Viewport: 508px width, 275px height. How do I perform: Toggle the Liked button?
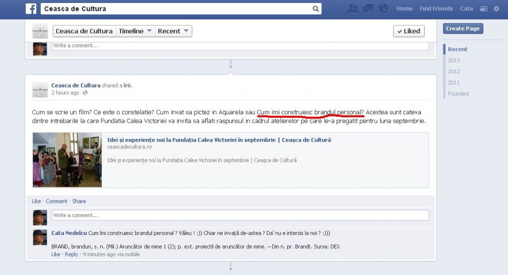(x=409, y=31)
